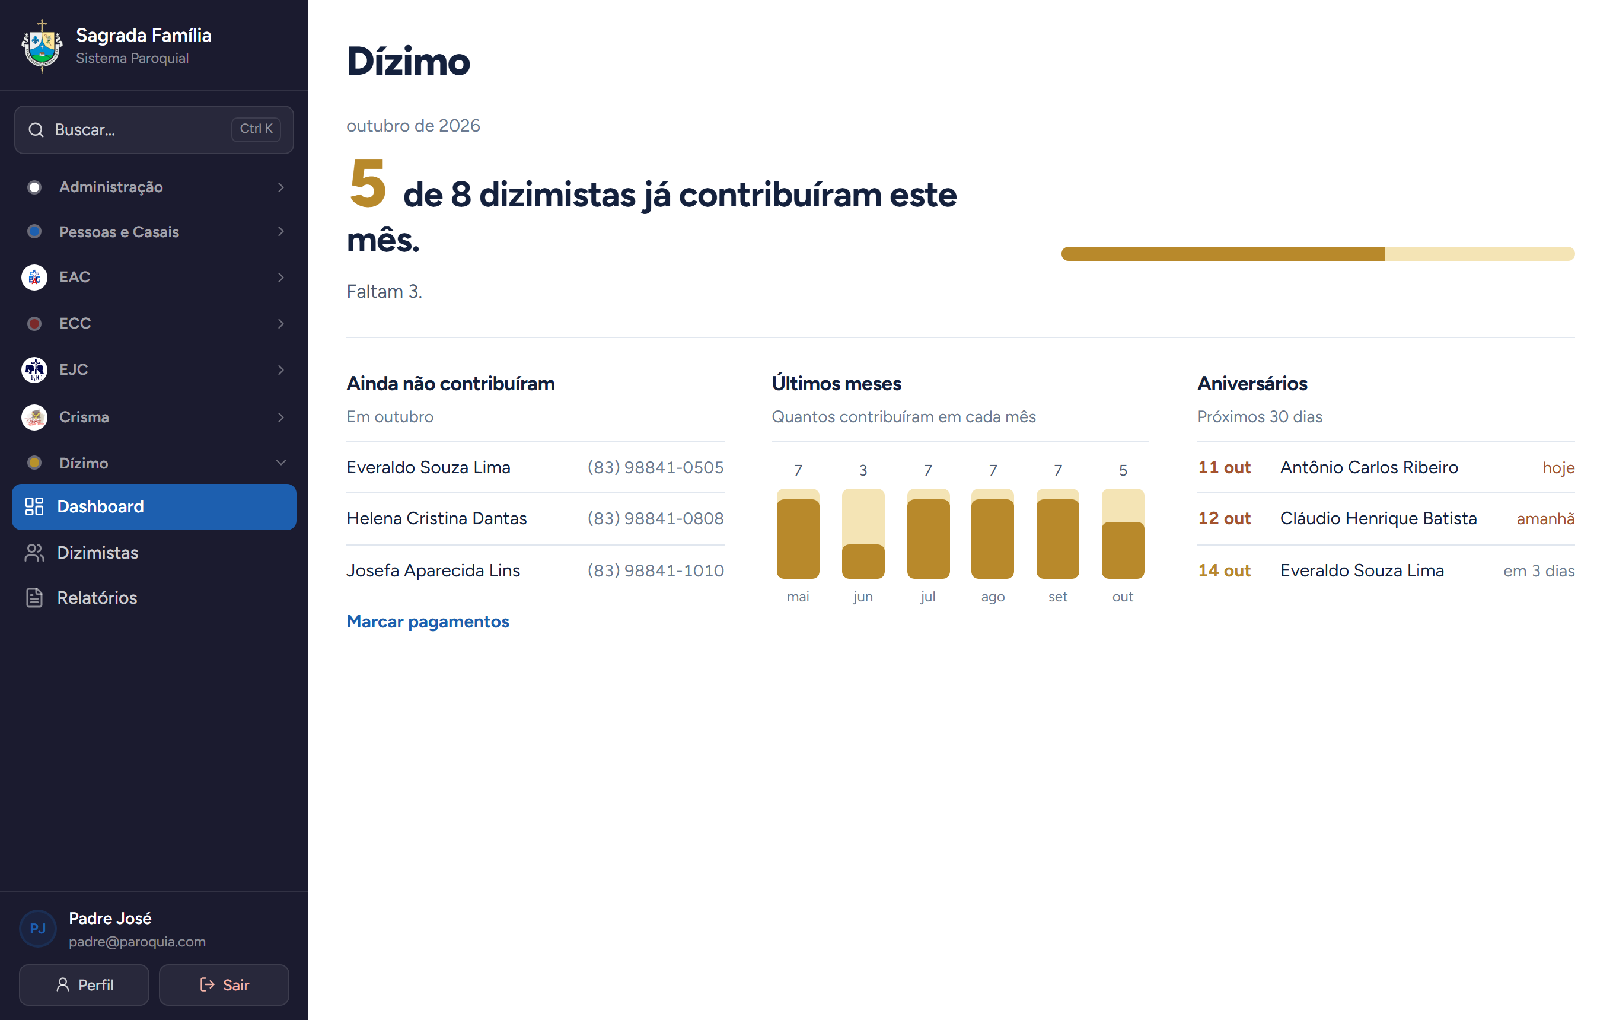Open the Dizimistas menu item
This screenshot has width=1613, height=1020.
click(154, 553)
